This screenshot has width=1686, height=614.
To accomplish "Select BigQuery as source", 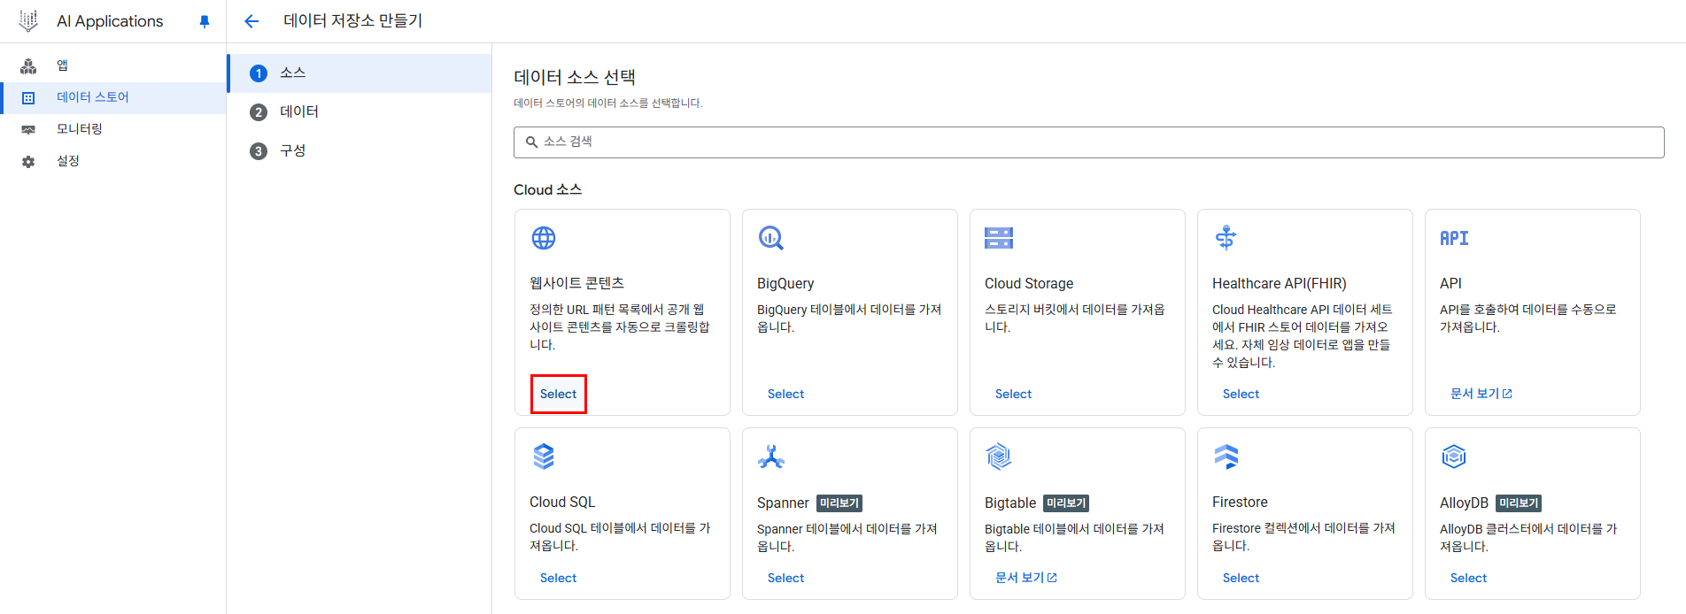I will pyautogui.click(x=785, y=394).
